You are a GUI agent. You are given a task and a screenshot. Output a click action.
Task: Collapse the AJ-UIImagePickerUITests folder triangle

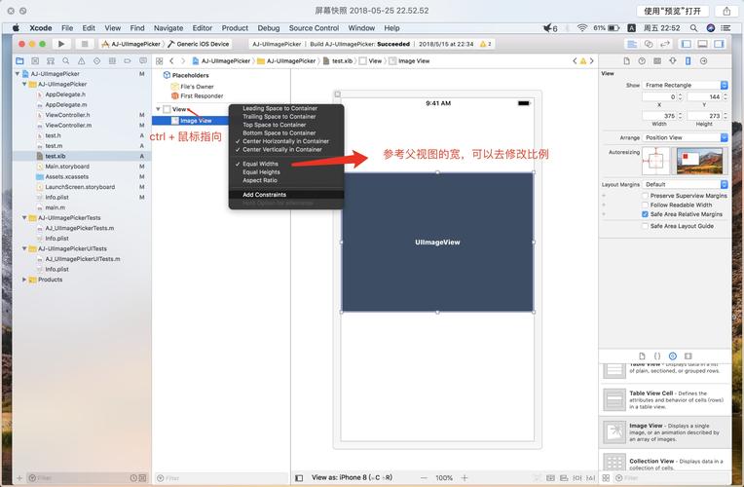(x=24, y=248)
